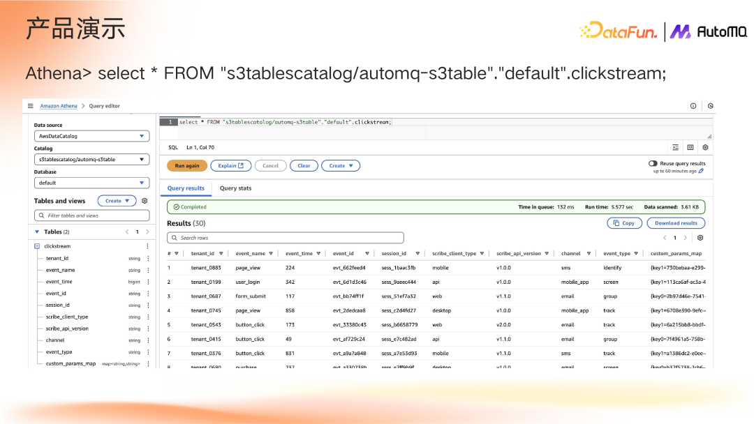The height and width of the screenshot is (424, 754).
Task: Click the Filter tables and views field
Action: tap(92, 215)
